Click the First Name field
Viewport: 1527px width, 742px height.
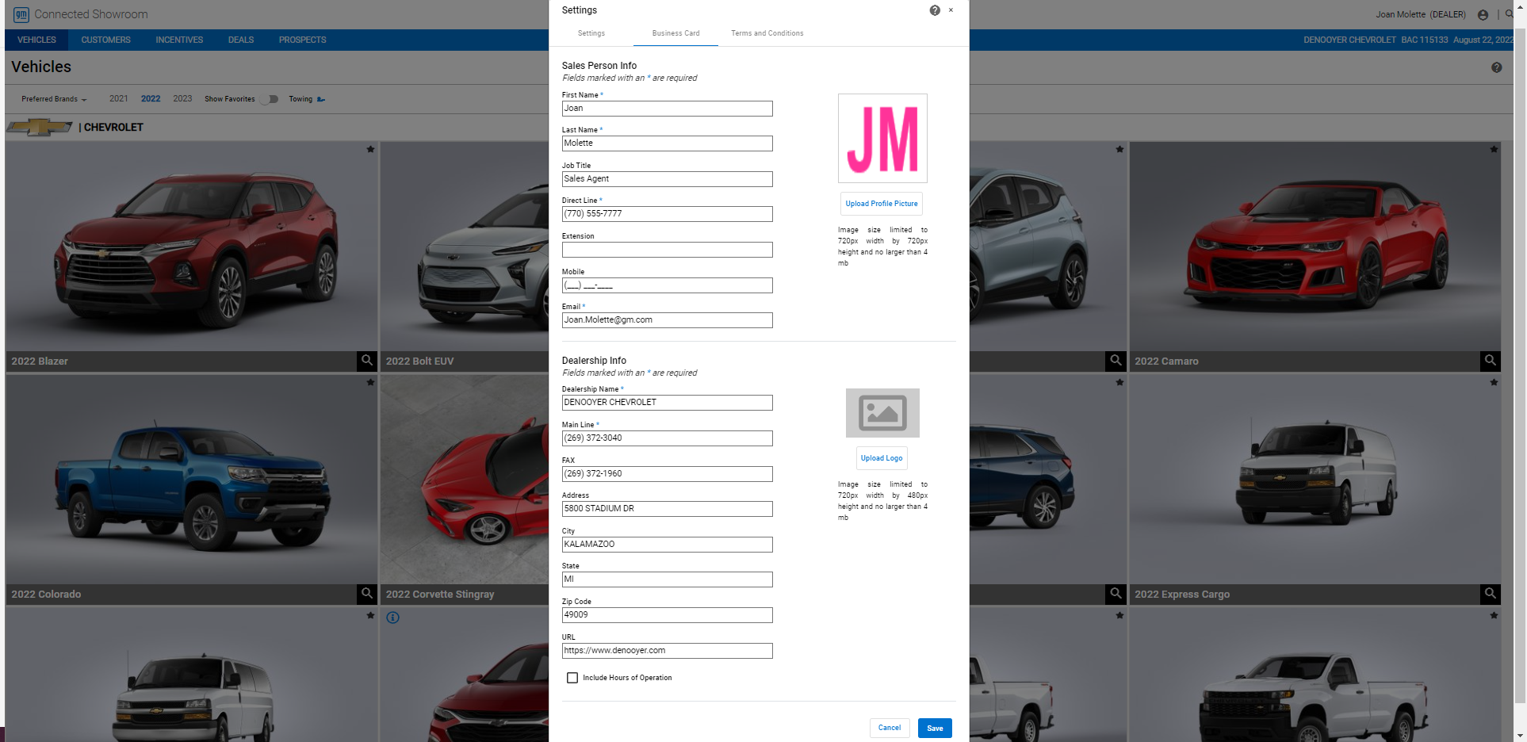click(668, 109)
